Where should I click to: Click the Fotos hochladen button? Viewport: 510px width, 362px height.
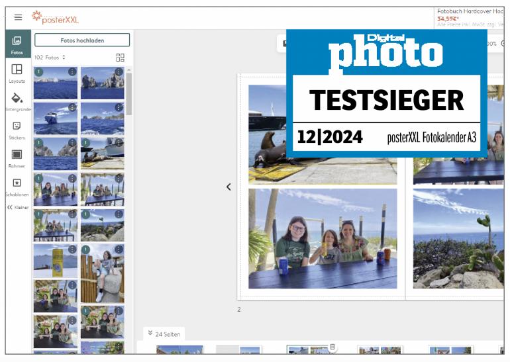click(82, 40)
